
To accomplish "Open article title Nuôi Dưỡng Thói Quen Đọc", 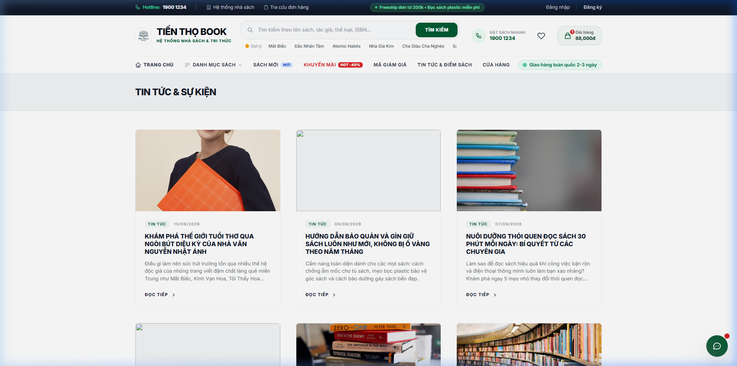I will click(526, 244).
